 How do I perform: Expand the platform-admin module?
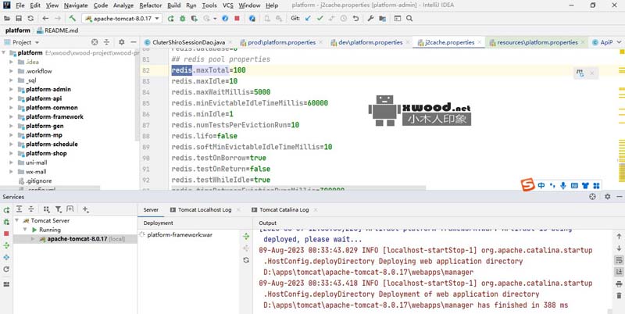click(11, 89)
